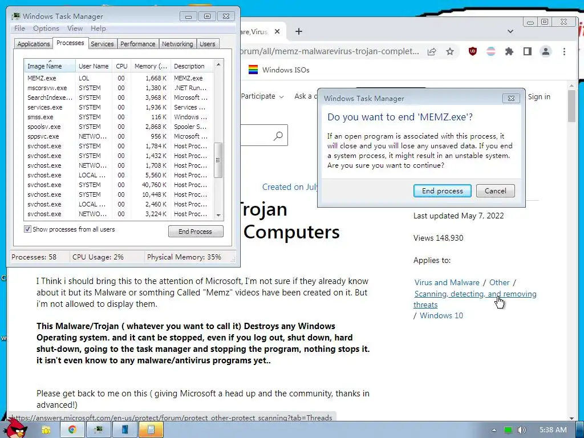
Task: Expand the Chrome tab search chevron
Action: pos(510,32)
